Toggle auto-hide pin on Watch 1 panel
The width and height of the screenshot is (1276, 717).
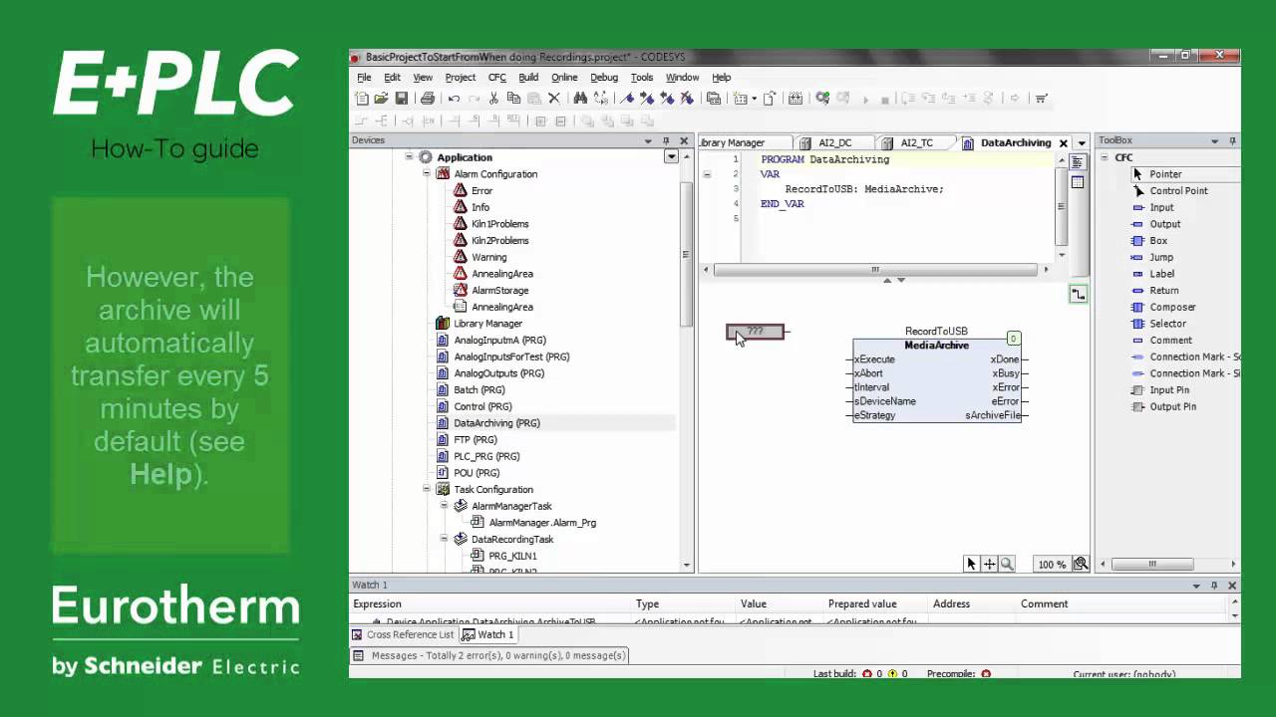1214,586
